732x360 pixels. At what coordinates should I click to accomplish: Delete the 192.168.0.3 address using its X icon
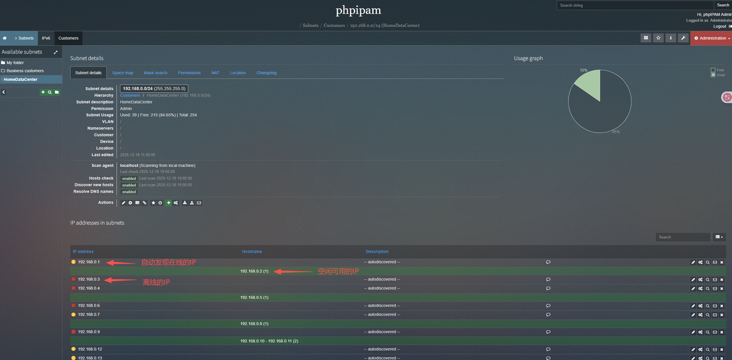click(722, 279)
